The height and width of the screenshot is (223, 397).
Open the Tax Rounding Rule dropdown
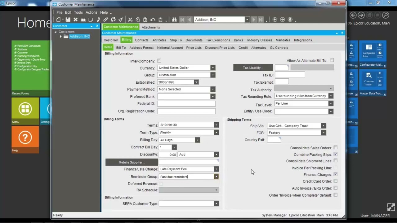coord(331,96)
